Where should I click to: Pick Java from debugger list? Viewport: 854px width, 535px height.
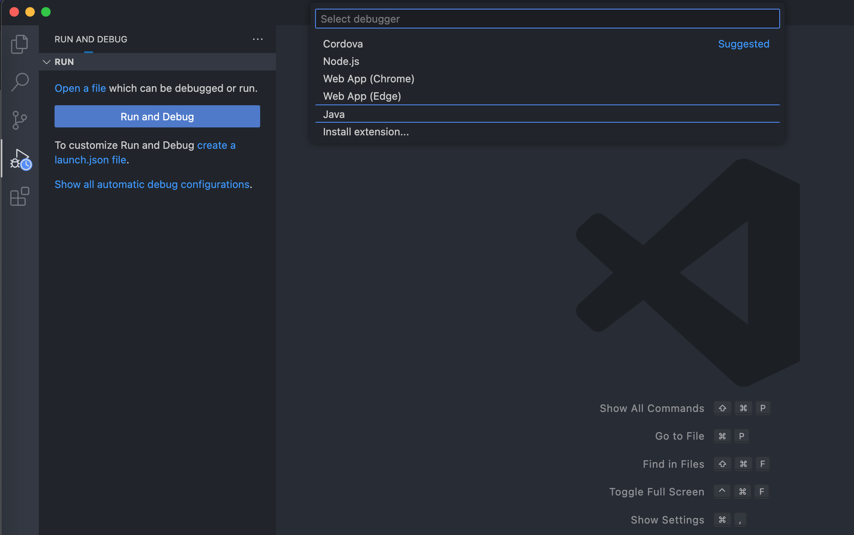(x=547, y=114)
